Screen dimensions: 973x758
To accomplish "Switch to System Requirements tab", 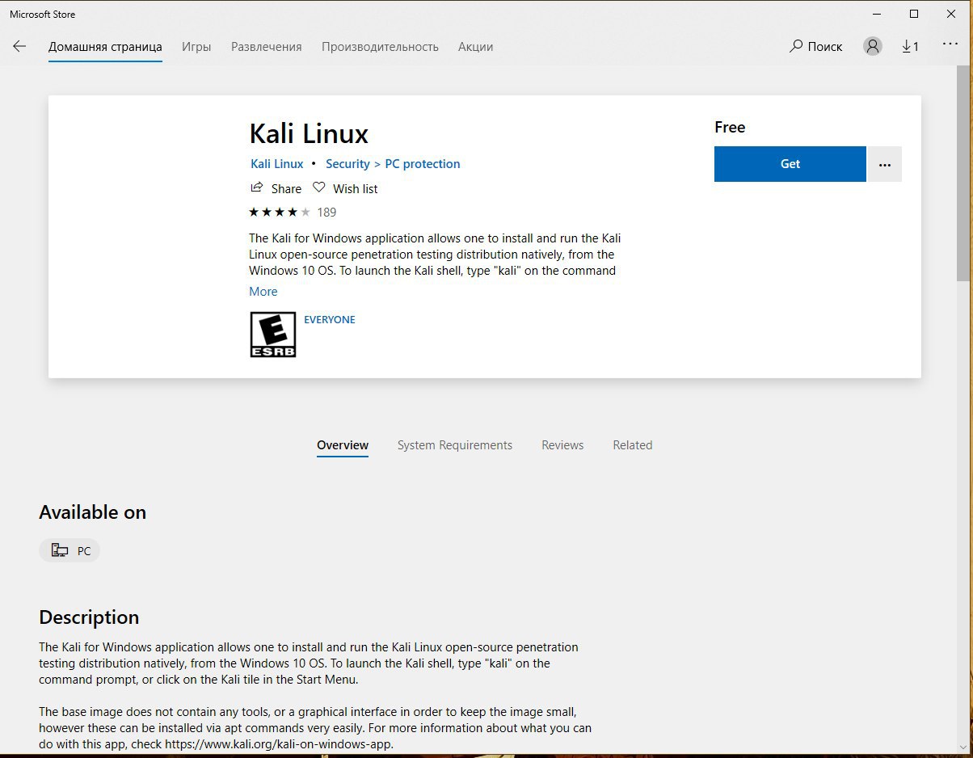I will 455,445.
